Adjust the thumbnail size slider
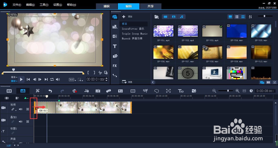 point(264,16)
